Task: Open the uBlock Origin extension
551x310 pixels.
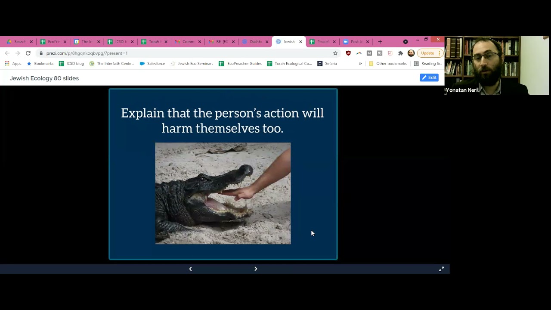Action: (348, 53)
